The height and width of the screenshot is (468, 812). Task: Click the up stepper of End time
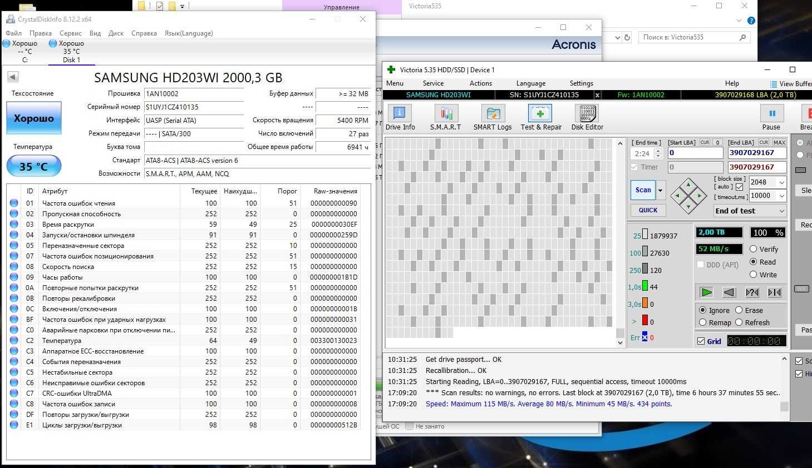[658, 151]
